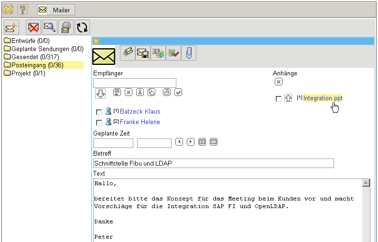Open the Gesendet folder
This screenshot has height=242, width=378.
[34, 57]
